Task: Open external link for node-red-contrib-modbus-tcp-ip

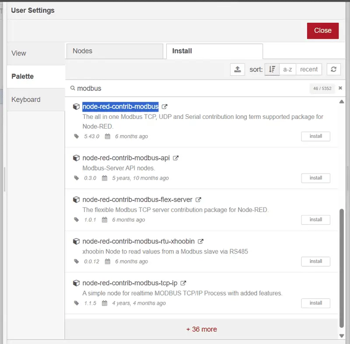Action: (x=183, y=283)
